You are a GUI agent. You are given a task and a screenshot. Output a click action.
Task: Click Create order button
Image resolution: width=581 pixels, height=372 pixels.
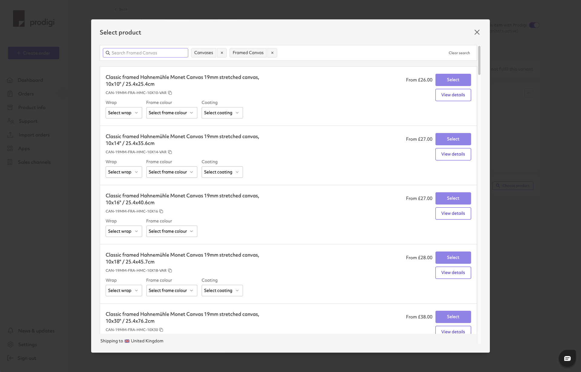pos(34,53)
